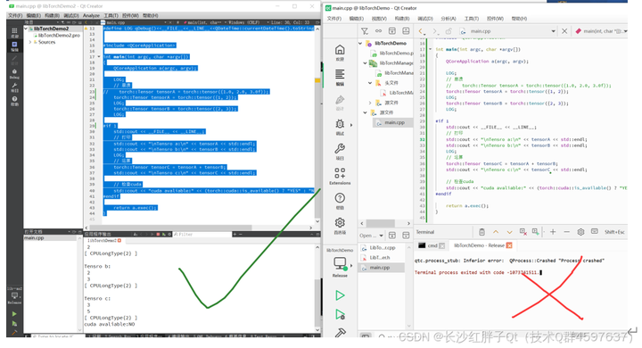Open 控件(W) menu in right window
642x348 pixels.
coord(495,19)
